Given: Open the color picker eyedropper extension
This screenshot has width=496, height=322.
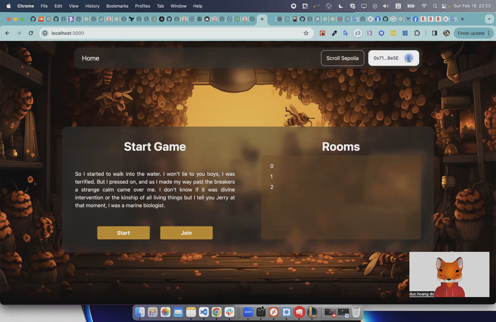Looking at the screenshot, I should [334, 33].
